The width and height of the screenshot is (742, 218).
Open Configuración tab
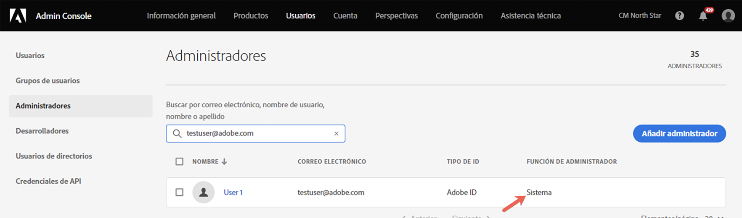[459, 16]
